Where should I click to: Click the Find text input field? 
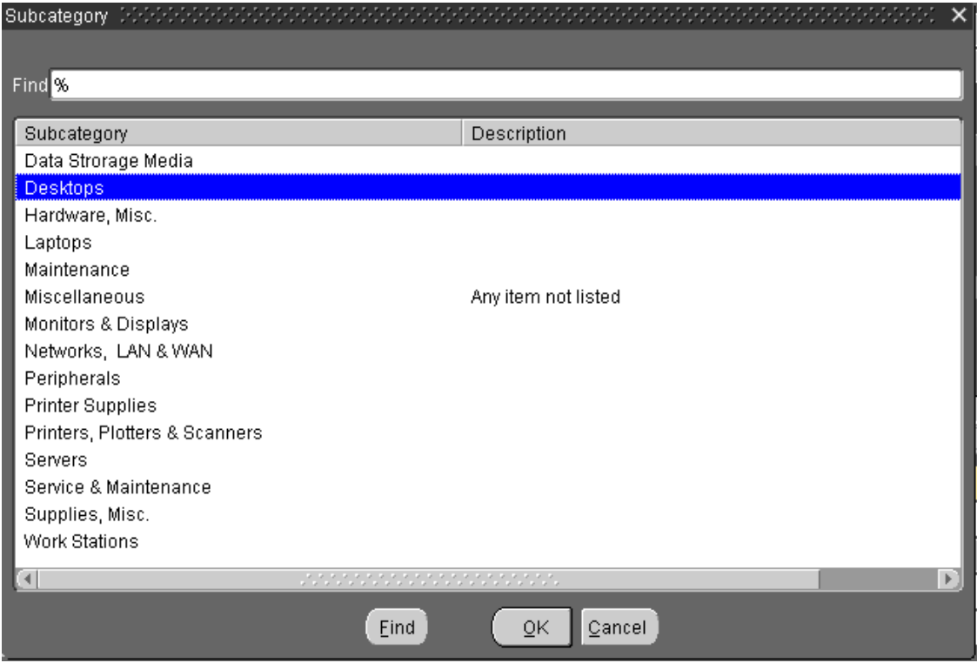click(x=505, y=85)
